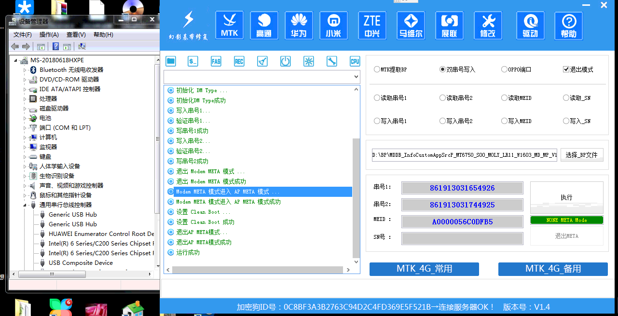Open the 高通 (Qualcomm) module
The width and height of the screenshot is (618, 316).
(x=264, y=25)
